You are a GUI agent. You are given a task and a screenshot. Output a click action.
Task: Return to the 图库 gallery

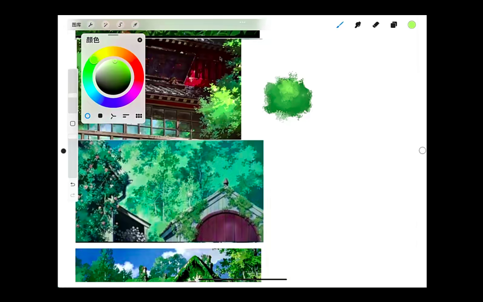click(76, 25)
